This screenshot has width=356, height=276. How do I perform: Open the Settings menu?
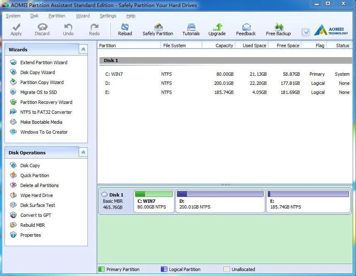click(x=108, y=16)
